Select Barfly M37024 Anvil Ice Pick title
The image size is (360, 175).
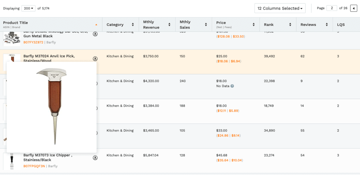click(x=49, y=58)
